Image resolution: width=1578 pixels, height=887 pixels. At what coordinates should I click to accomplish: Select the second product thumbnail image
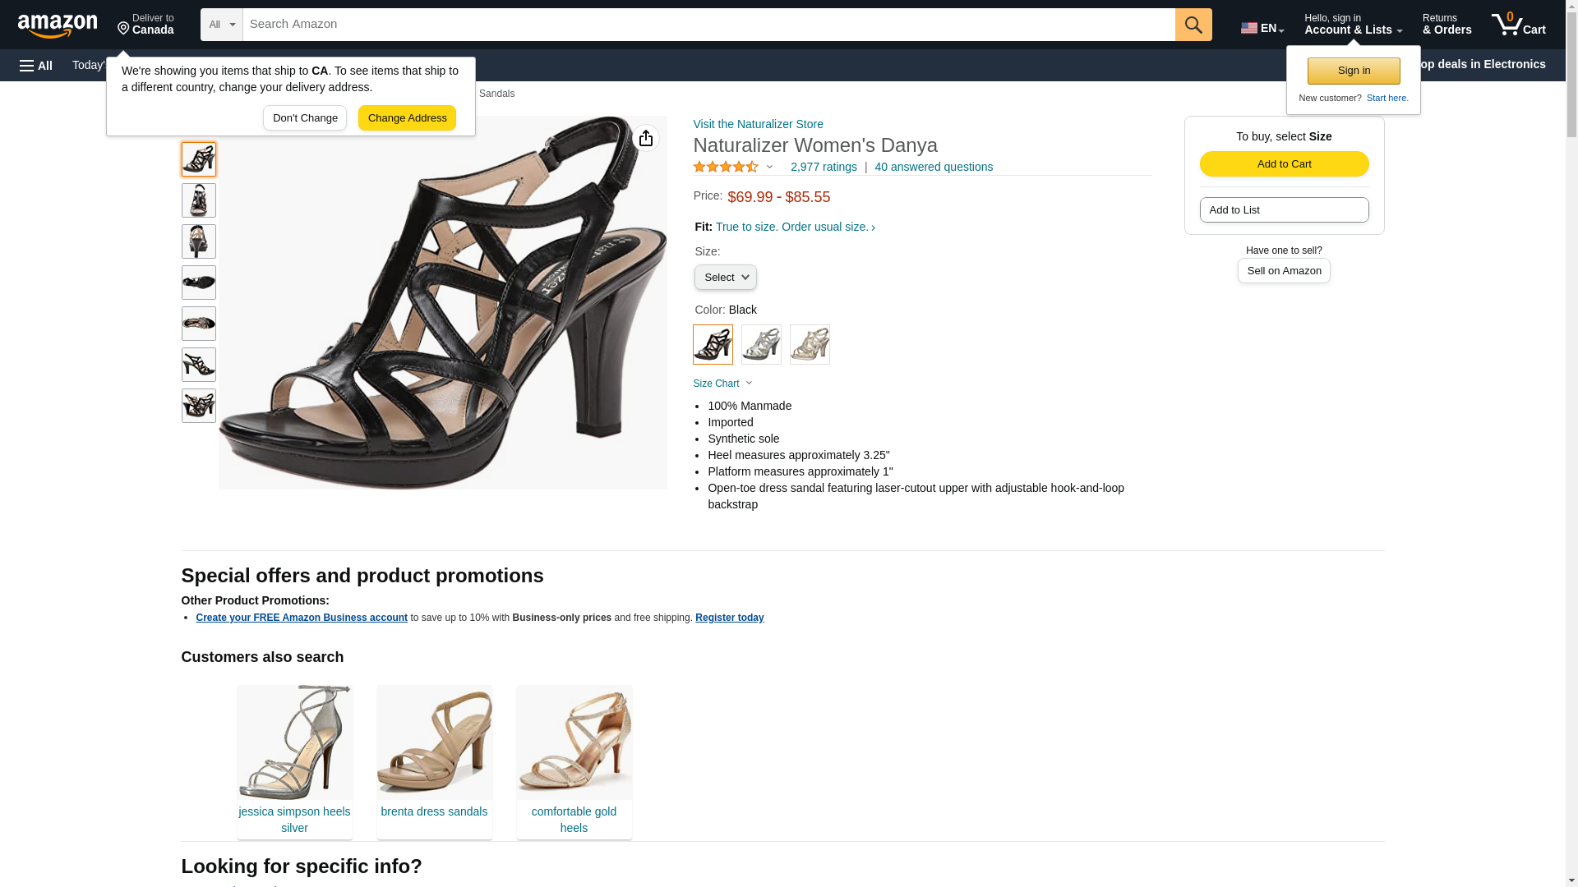pos(199,200)
